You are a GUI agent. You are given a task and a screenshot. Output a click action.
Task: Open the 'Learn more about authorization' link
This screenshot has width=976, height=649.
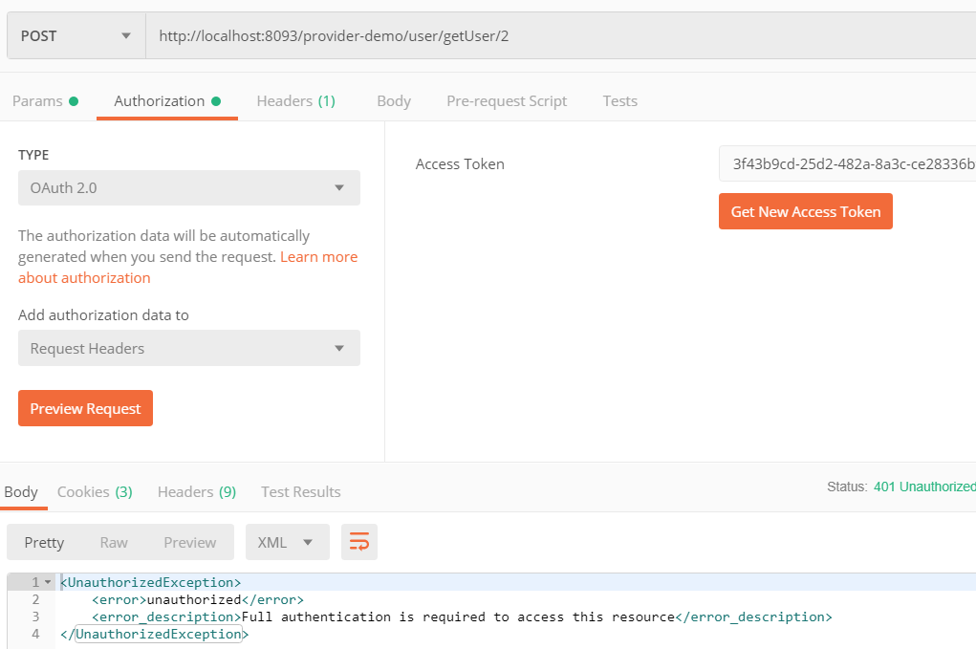318,256
